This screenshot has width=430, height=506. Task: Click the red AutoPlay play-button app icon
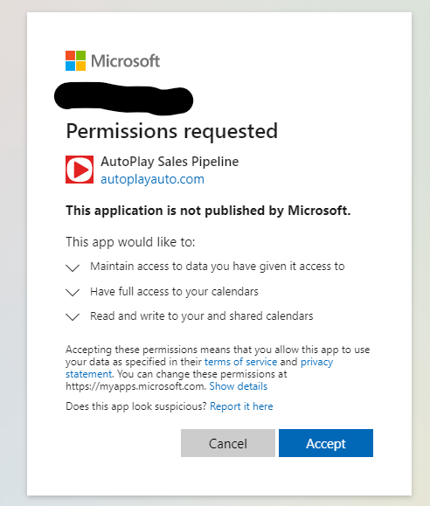80,170
